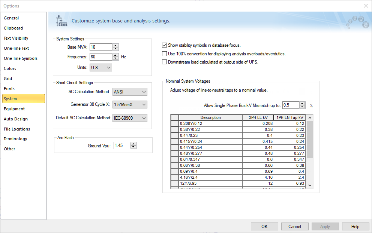372x233 pixels.
Task: Enable the 100% convention for overloads checkbox
Action: tap(164, 54)
